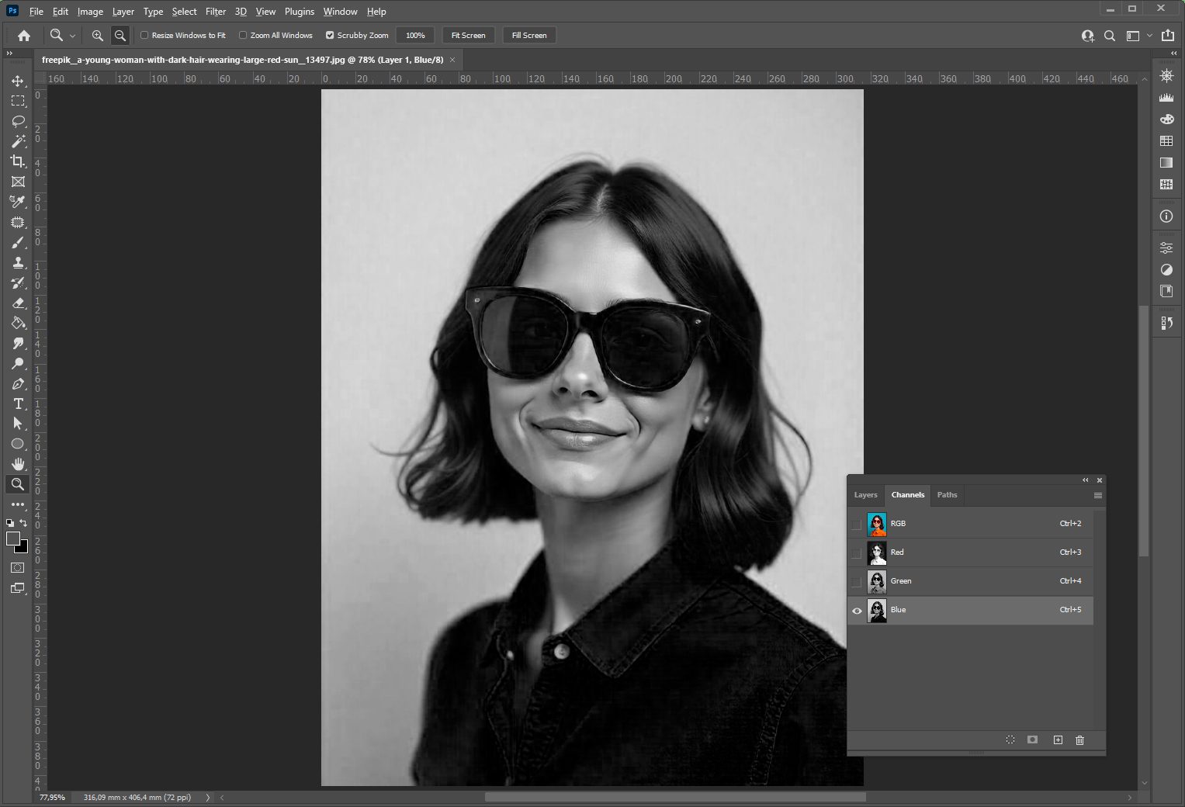Screen dimensions: 1185x807
Task: Click the horizontal scrollbar thumb
Action: (675, 797)
